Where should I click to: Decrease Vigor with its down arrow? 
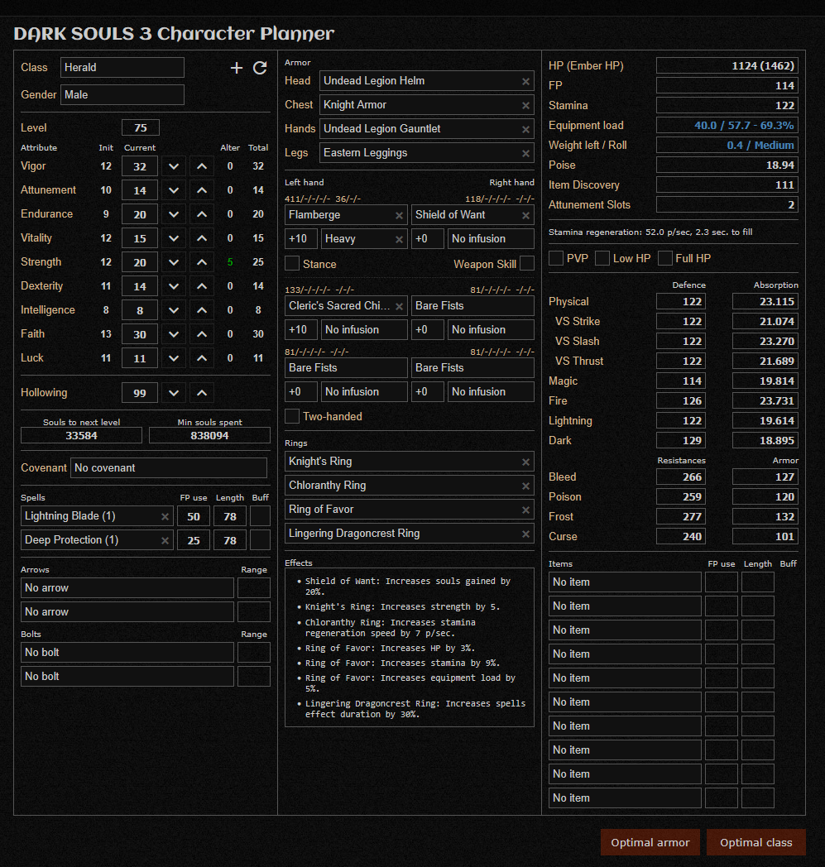tap(174, 166)
